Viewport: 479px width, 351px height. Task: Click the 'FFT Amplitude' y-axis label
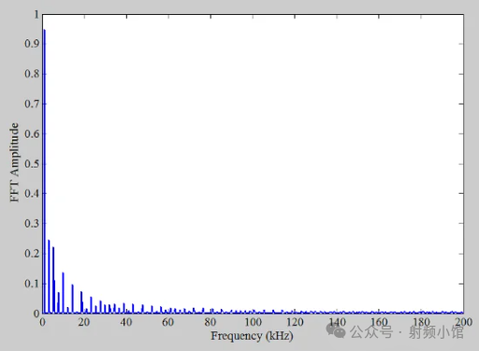[14, 162]
